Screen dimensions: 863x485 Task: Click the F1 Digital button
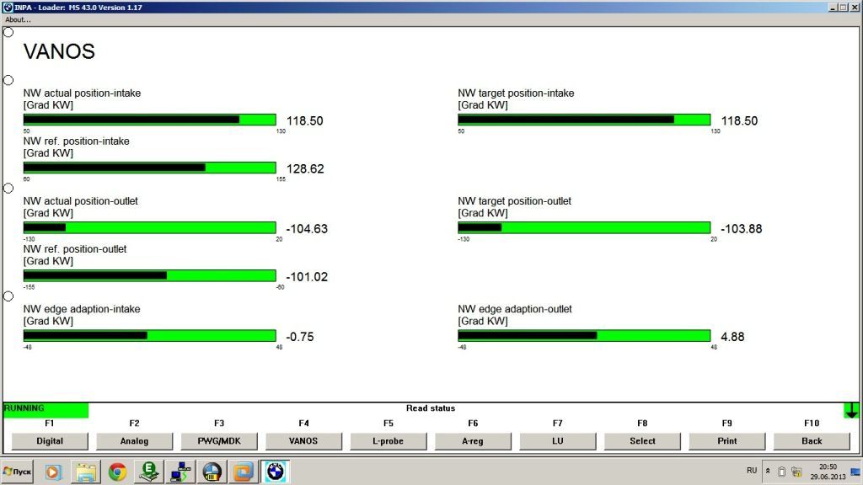[x=50, y=441]
